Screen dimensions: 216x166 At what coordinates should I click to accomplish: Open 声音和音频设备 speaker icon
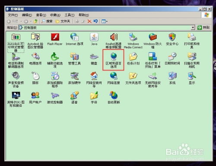tap(16, 76)
